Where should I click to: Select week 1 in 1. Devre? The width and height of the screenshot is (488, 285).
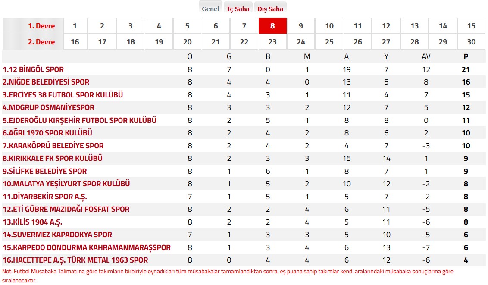[x=75, y=26]
